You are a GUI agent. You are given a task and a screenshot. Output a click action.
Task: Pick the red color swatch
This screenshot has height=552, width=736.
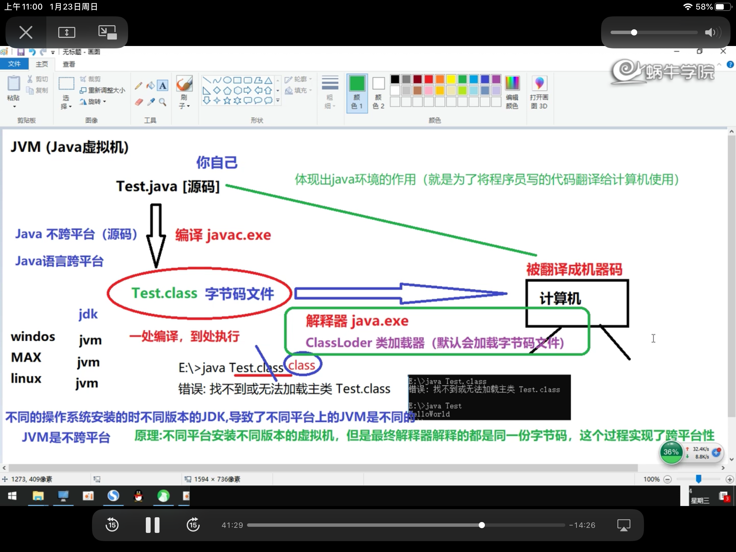[429, 79]
